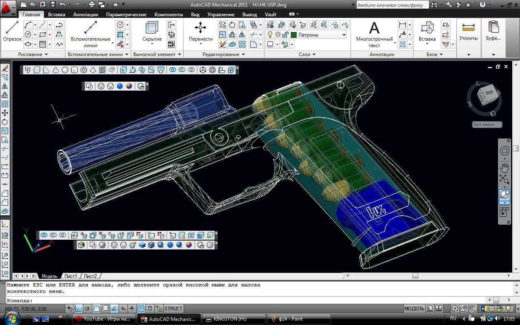Image resolution: width=520 pixels, height=325 pixels.
Task: Expand the Блок panel
Action: (x=435, y=54)
